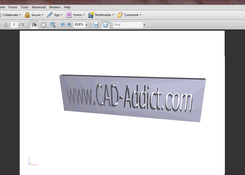Click the zoom out minus button
The image size is (245, 175).
tap(63, 25)
